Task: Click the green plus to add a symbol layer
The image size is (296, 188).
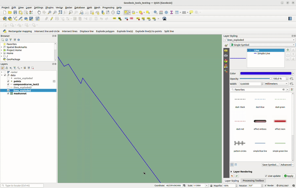Action: point(288,50)
